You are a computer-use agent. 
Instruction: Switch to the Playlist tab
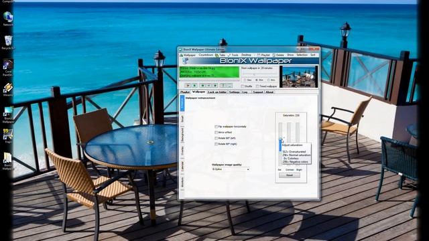coord(185,92)
